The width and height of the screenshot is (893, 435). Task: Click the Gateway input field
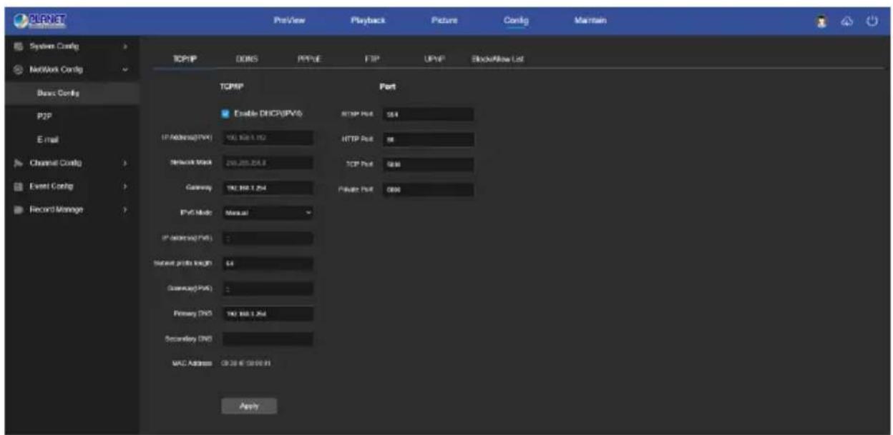tap(268, 188)
